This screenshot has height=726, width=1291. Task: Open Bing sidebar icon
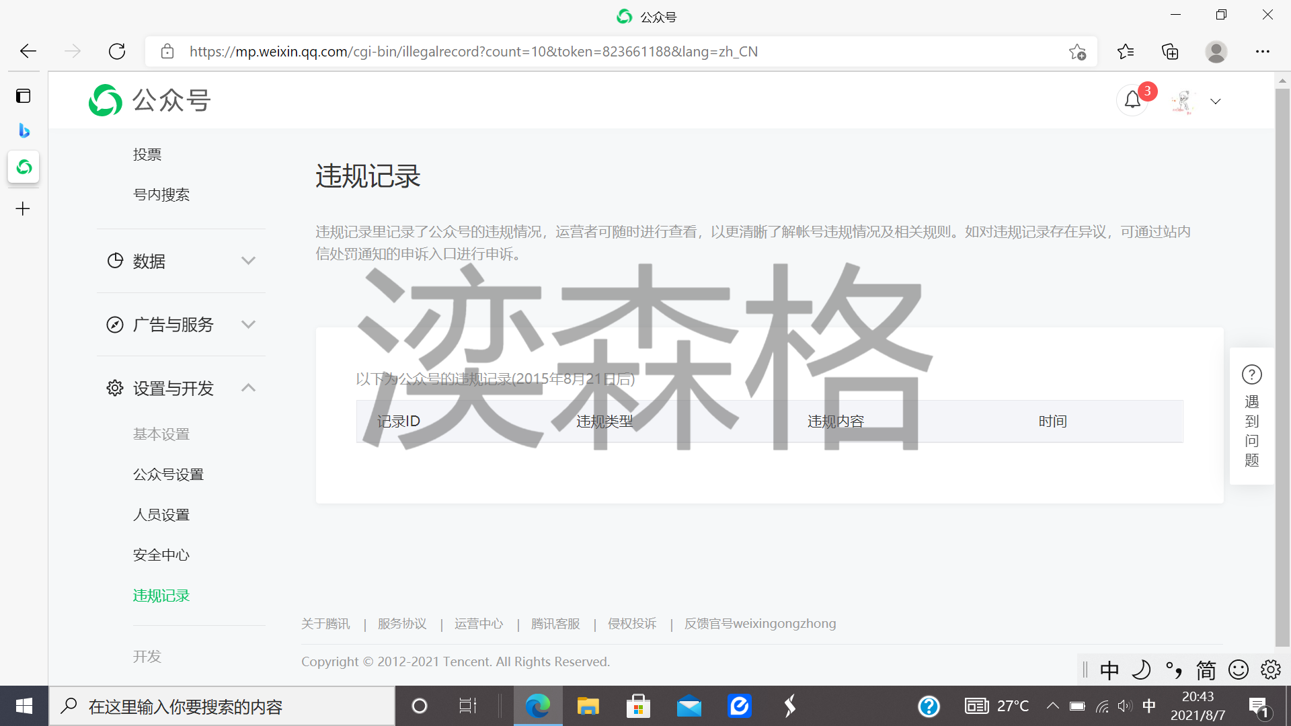coord(24,130)
